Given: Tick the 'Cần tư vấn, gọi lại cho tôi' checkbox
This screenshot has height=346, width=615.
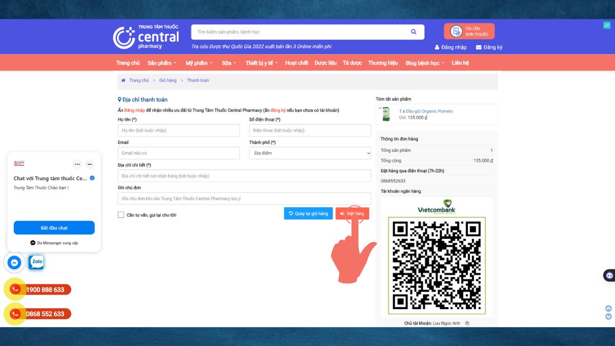Looking at the screenshot, I should (x=121, y=215).
